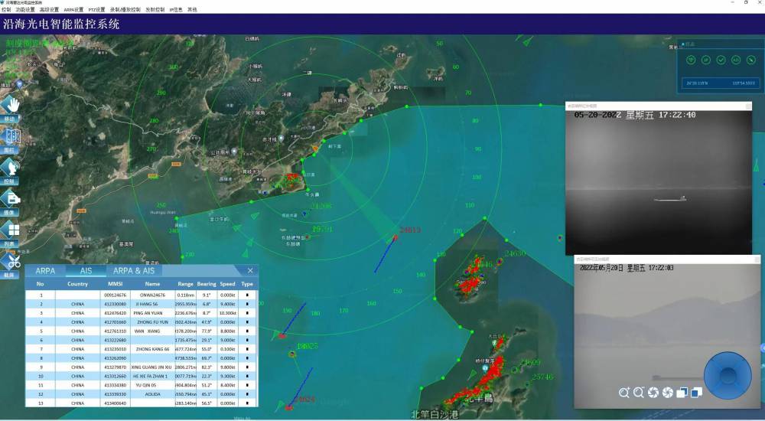This screenshot has width=765, height=421.
Task: Select target marker 18025 on map
Action: (292, 354)
